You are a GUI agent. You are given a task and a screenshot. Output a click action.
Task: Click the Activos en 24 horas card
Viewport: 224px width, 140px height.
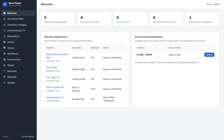click(x=94, y=19)
